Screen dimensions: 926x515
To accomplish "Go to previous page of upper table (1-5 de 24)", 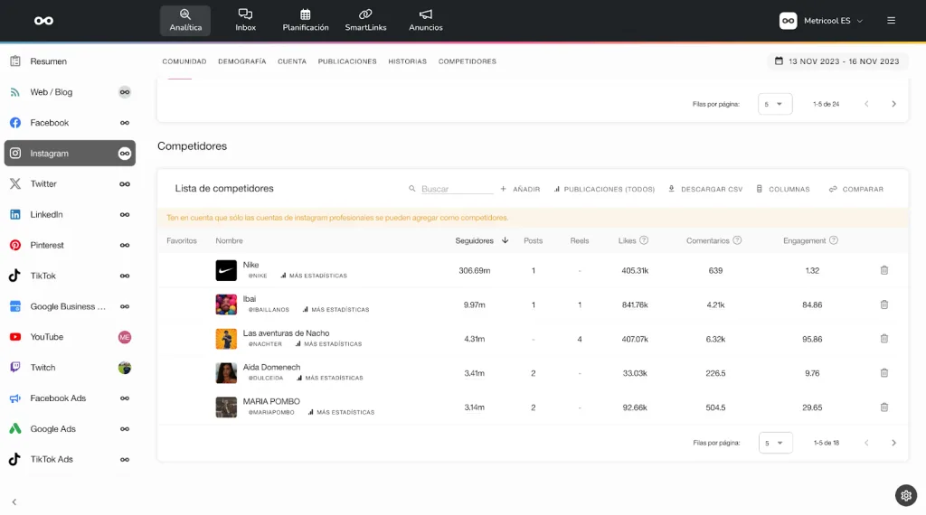I will point(866,104).
